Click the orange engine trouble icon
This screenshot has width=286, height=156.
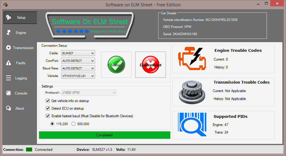[x=192, y=58]
